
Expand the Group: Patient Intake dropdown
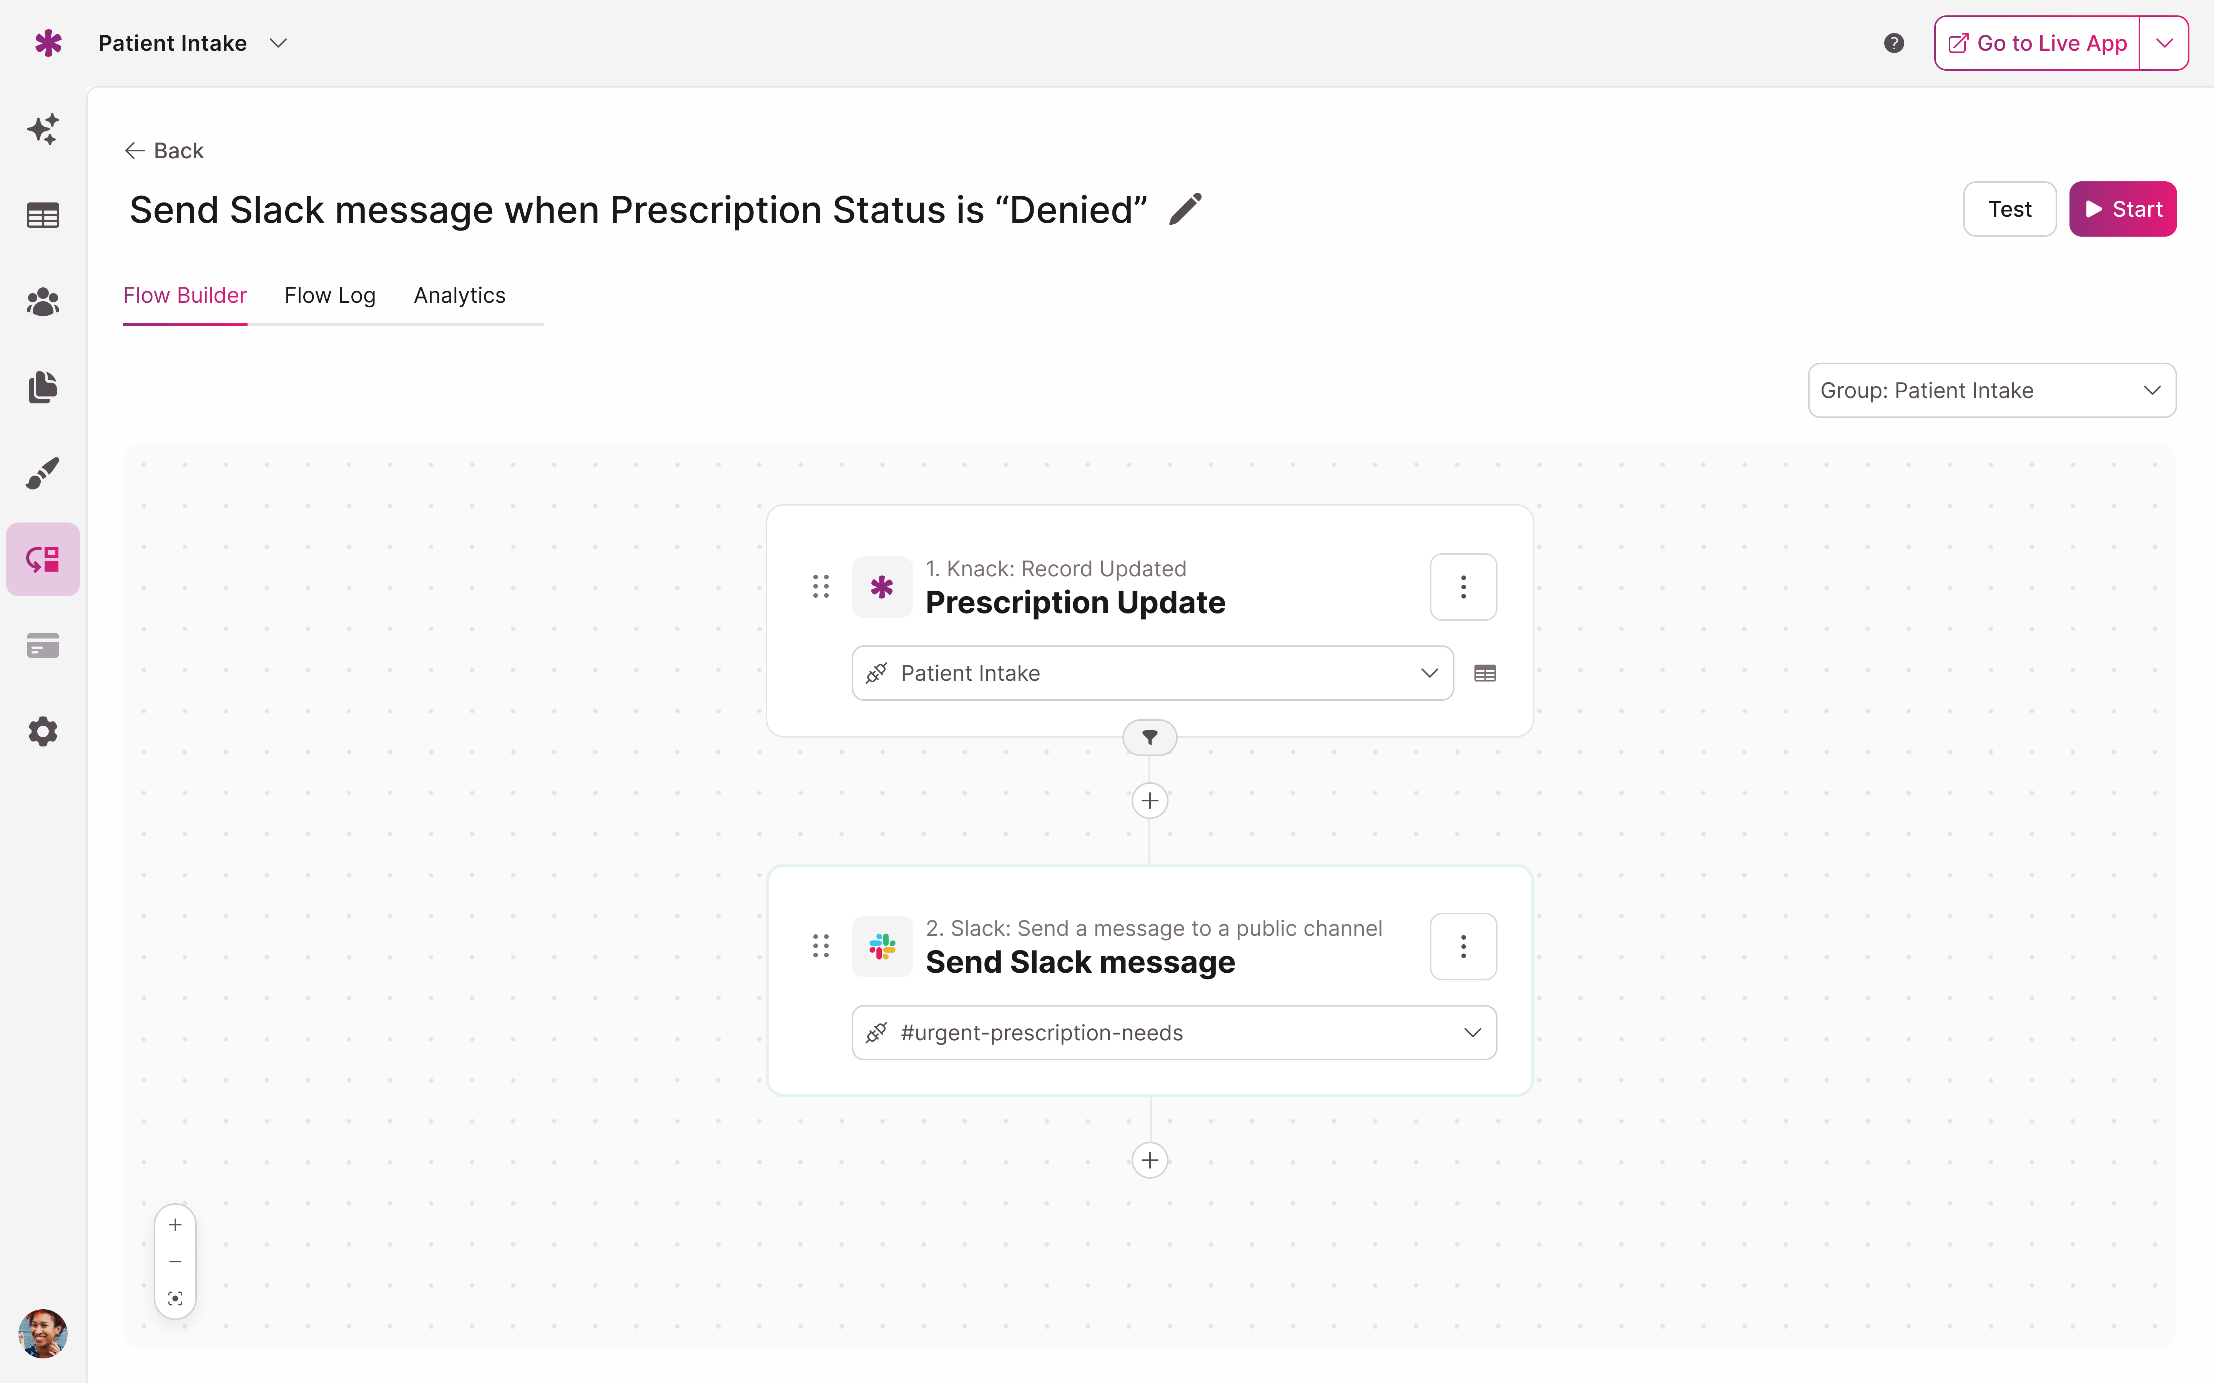click(1992, 391)
